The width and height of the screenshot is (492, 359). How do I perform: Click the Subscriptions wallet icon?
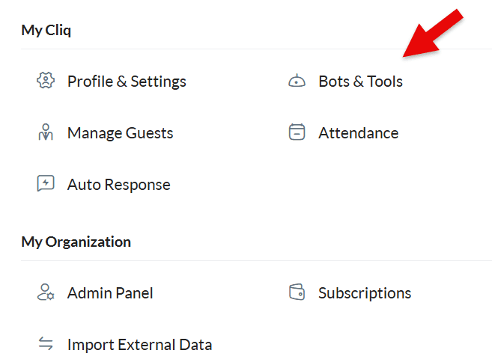[297, 292]
